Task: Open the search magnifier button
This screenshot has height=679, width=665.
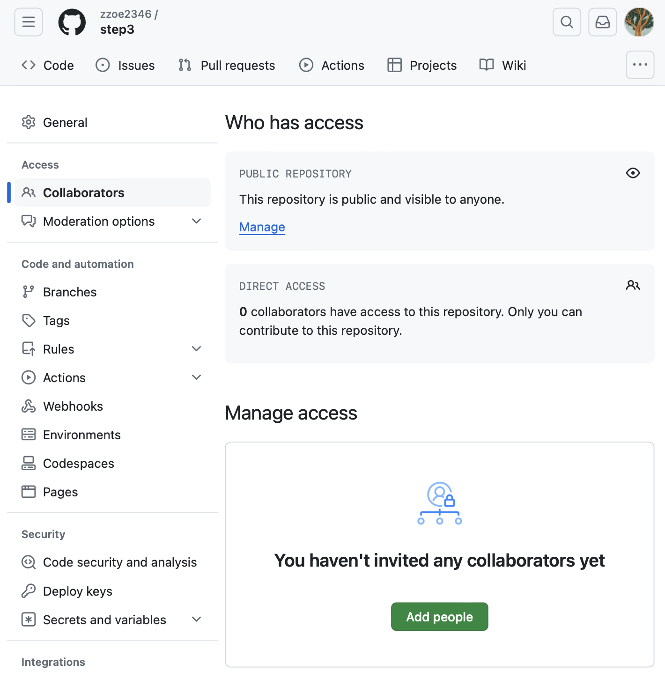Action: (567, 22)
